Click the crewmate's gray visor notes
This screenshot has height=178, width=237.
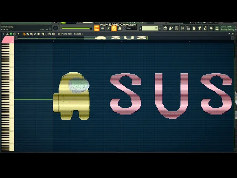tap(79, 85)
